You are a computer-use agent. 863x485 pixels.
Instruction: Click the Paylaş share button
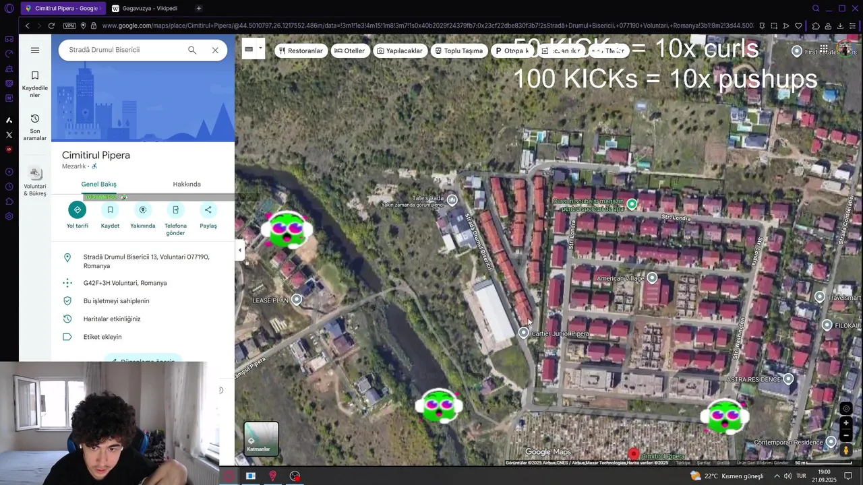[x=208, y=216]
